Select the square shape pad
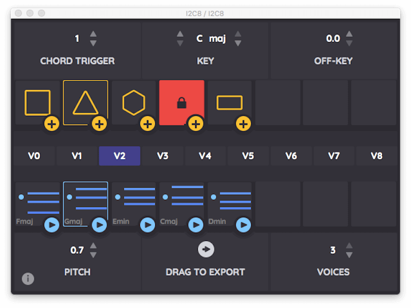Image resolution: width=411 pixels, height=308 pixels. 37,101
